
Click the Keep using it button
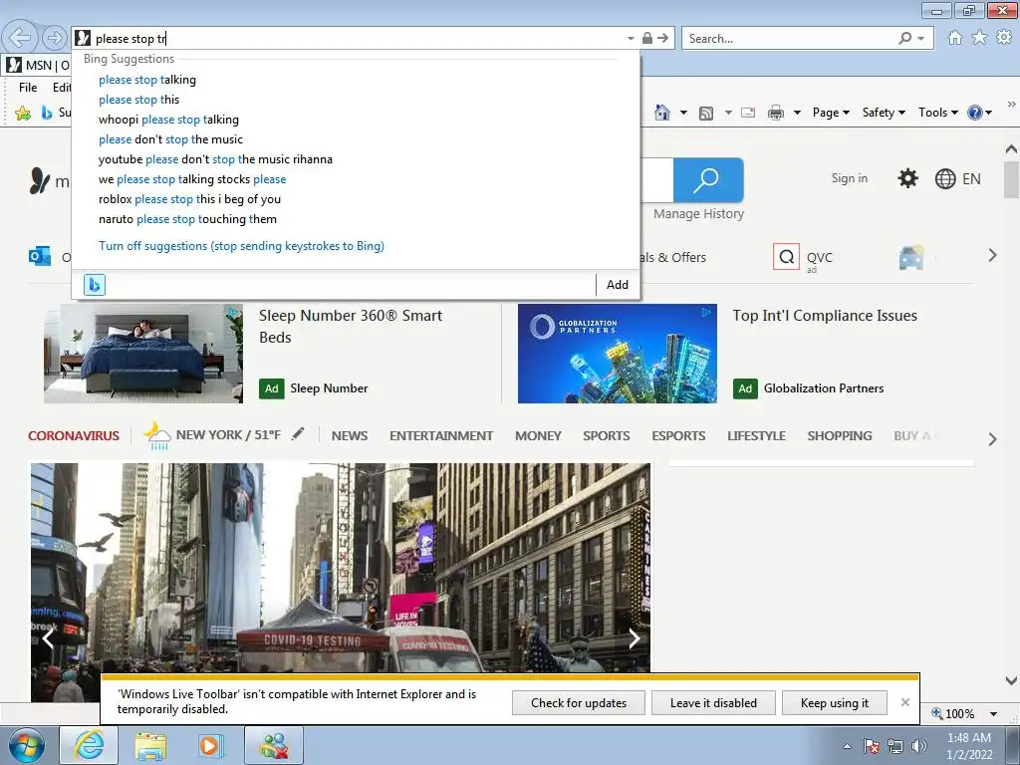coord(835,702)
